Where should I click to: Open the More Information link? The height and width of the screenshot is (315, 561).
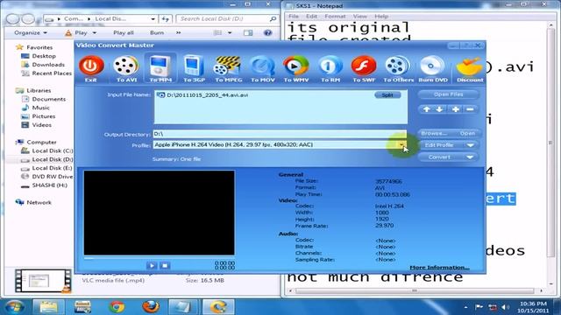point(439,268)
